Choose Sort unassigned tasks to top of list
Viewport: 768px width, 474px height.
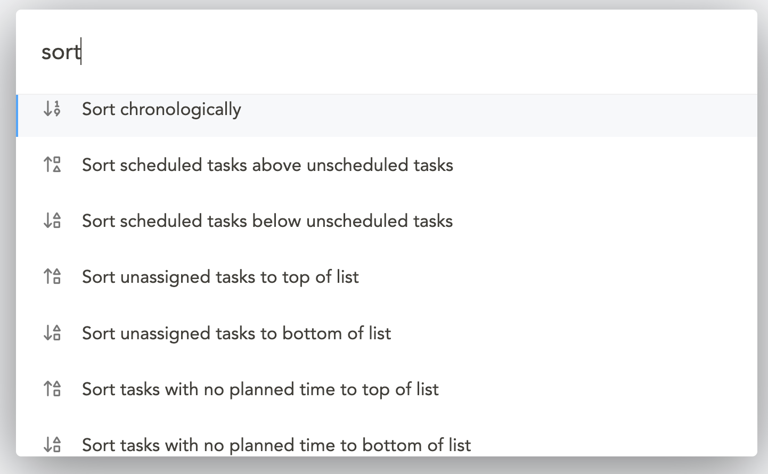tap(220, 277)
